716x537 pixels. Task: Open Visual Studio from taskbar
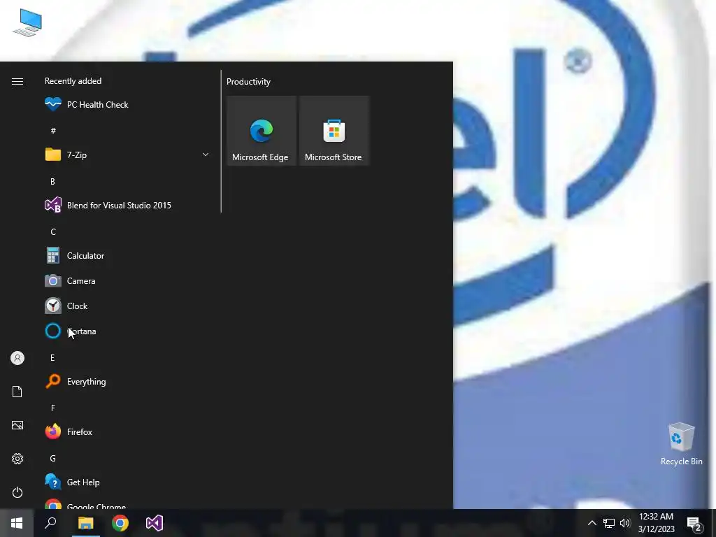pyautogui.click(x=155, y=523)
